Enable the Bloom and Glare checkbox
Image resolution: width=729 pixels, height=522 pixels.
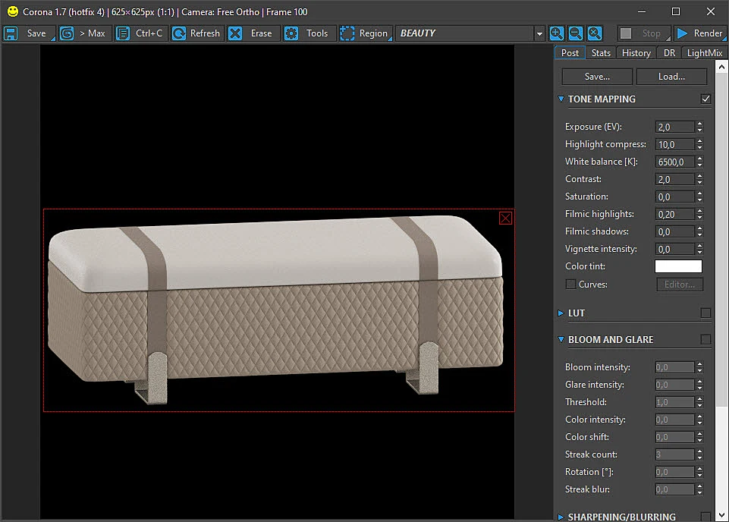pyautogui.click(x=705, y=340)
